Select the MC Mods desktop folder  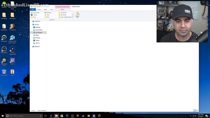(x=4, y=16)
